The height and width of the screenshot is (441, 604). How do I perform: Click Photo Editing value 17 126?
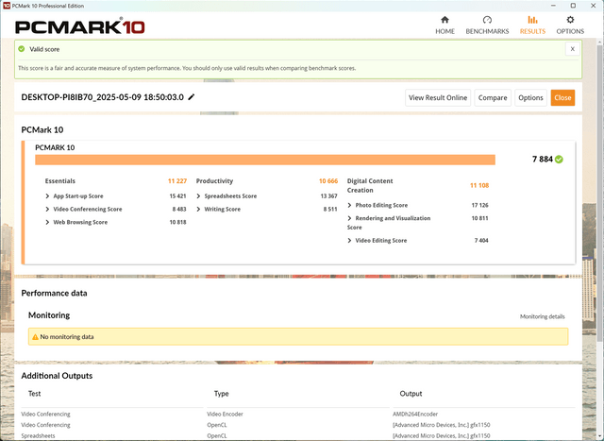[479, 205]
